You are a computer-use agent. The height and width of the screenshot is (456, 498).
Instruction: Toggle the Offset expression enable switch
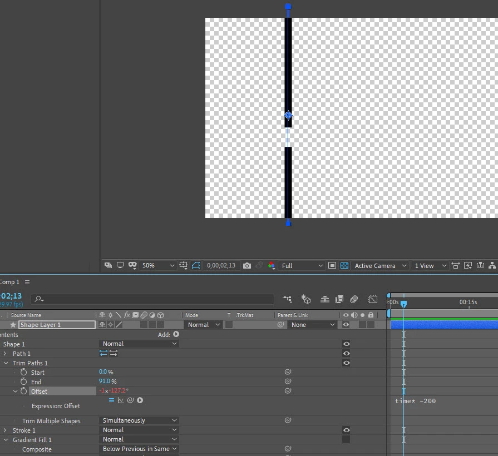(x=111, y=400)
